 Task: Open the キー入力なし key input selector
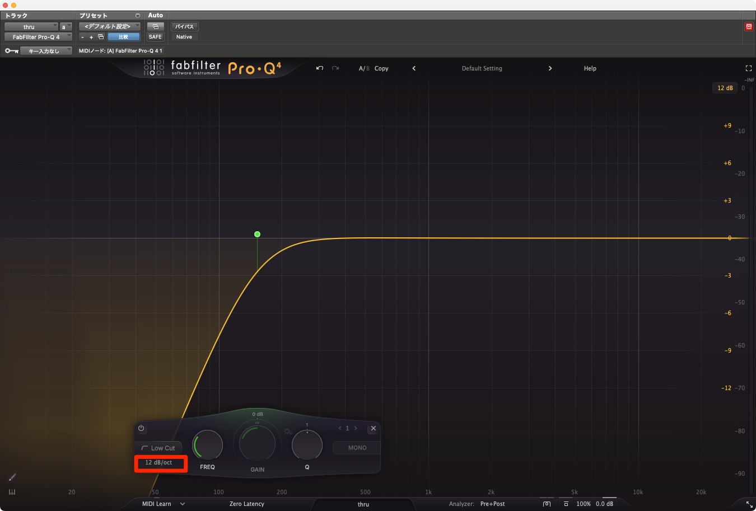[x=46, y=51]
